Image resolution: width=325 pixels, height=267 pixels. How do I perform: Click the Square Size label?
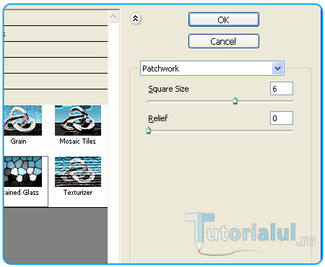[168, 89]
